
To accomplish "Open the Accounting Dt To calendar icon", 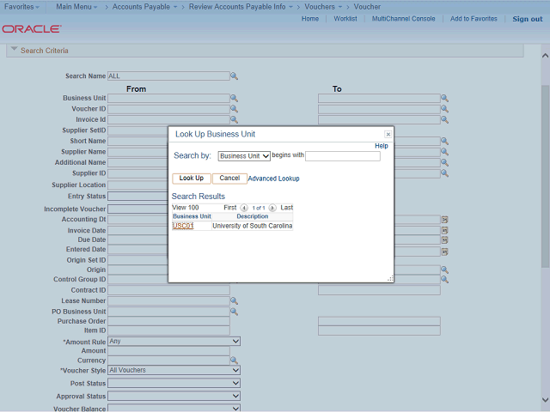I will point(445,220).
